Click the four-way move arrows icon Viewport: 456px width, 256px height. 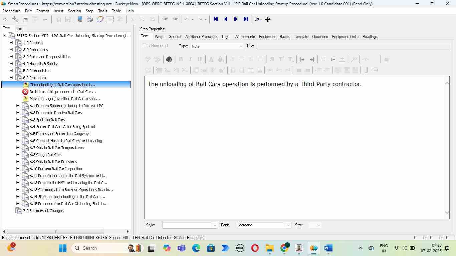[x=268, y=19]
